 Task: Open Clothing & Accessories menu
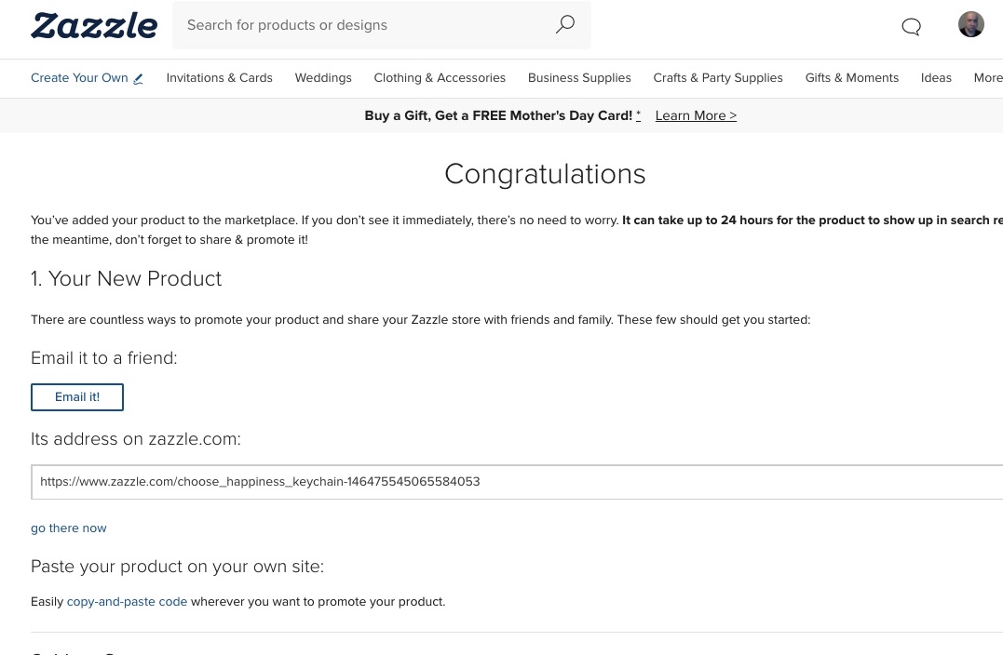(440, 78)
